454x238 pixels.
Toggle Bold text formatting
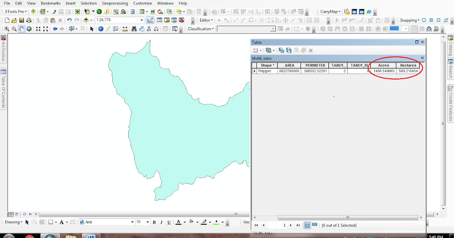click(x=154, y=222)
